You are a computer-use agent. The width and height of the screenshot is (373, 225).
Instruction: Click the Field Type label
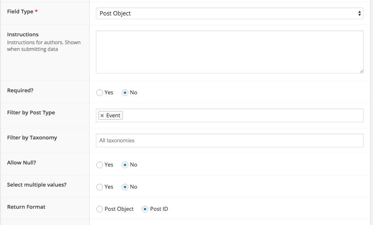[x=20, y=12]
